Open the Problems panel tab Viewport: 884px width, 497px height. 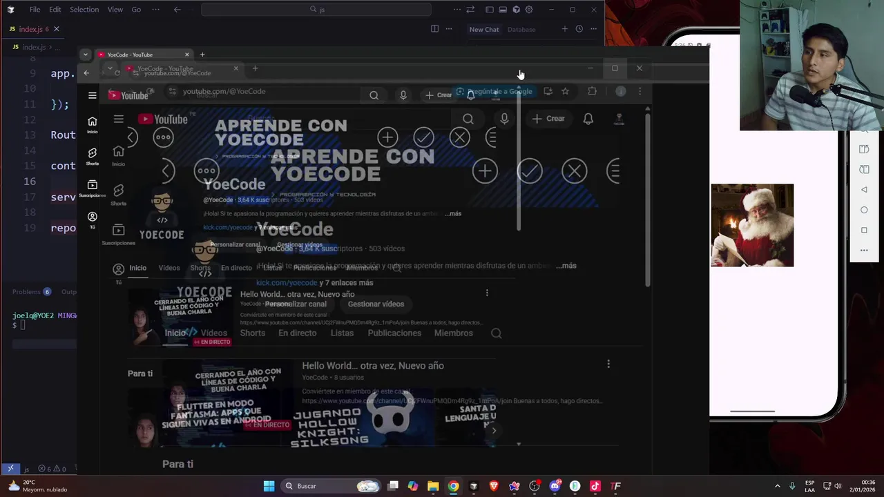tap(31, 292)
